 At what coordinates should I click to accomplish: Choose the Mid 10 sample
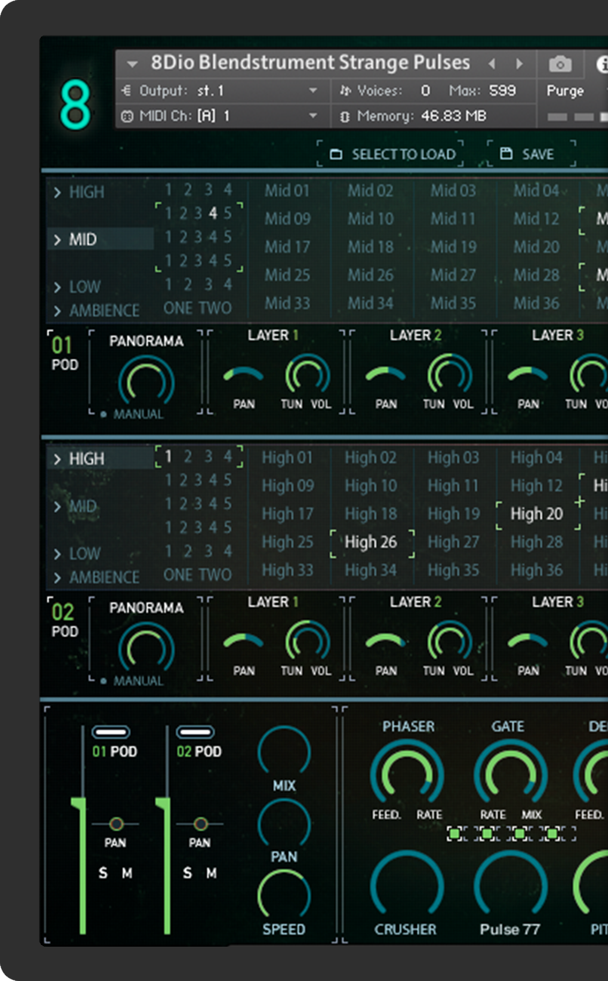370,219
